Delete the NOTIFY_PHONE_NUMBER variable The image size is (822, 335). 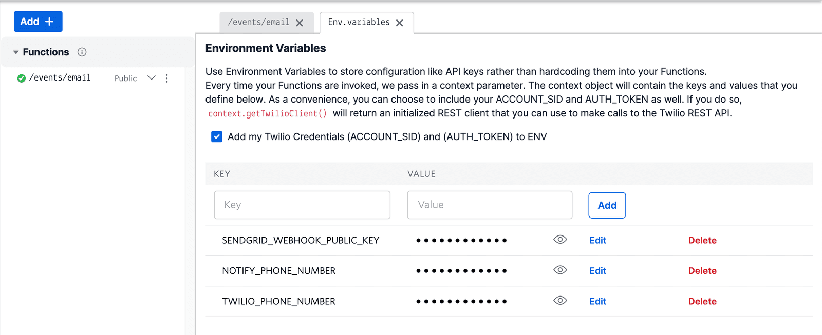pos(702,271)
